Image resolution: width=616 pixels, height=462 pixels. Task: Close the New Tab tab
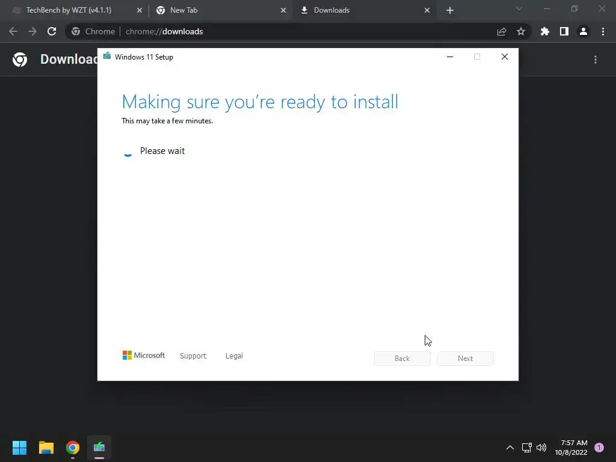pyautogui.click(x=283, y=10)
